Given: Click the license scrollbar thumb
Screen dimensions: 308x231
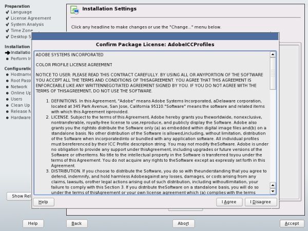Looking at the screenshot, I should point(273,73).
